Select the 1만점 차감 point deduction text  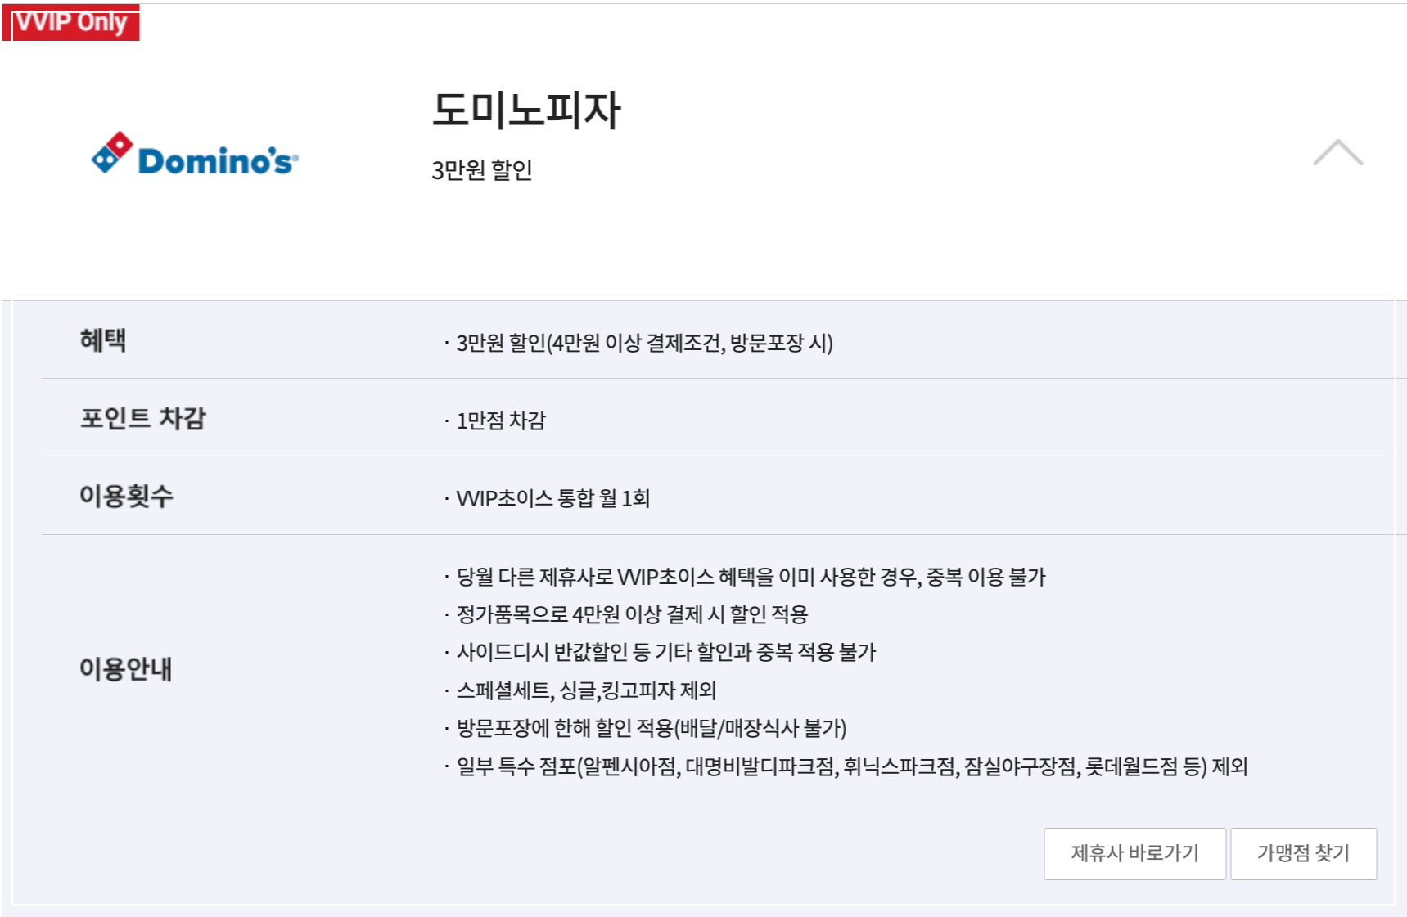tap(499, 420)
